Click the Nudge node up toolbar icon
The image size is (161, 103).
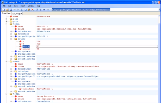(x=37, y=10)
